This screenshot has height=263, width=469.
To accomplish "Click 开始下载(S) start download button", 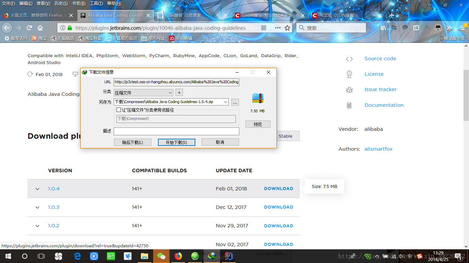I will pos(176,142).
